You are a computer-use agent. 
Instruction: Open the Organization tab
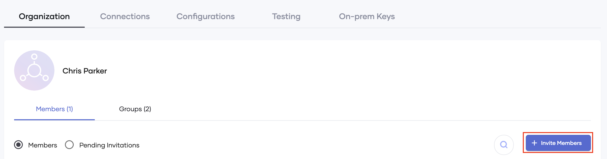click(44, 17)
